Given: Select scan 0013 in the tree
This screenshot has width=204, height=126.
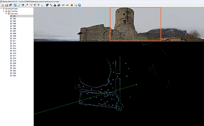Looking at the screenshot, I should pyautogui.click(x=14, y=46).
